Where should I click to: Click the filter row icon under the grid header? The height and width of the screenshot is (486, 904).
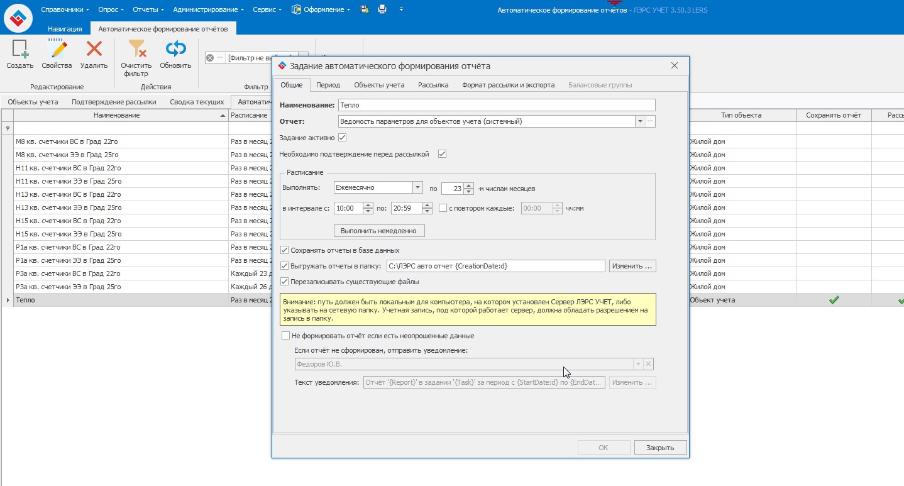pos(8,128)
